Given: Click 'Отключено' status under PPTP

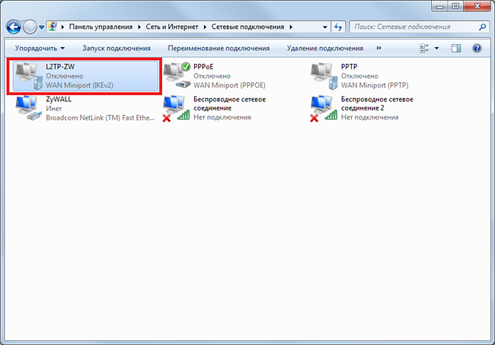Looking at the screenshot, I should [359, 76].
